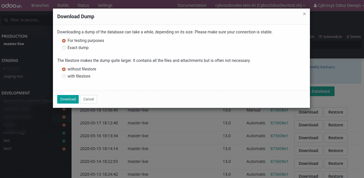Restore the 2020-05-17 18:12:40 backup
Image resolution: width=364 pixels, height=178 pixels.
pos(336,125)
